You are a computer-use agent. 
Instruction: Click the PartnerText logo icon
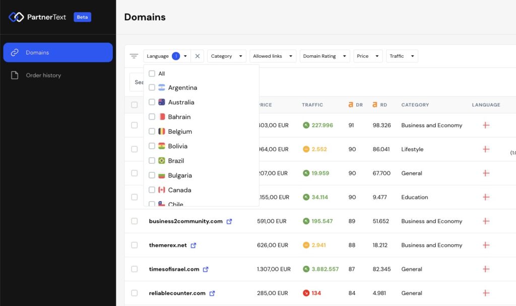(x=16, y=17)
